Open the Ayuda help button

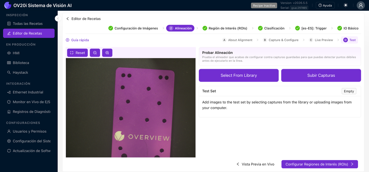(325, 6)
